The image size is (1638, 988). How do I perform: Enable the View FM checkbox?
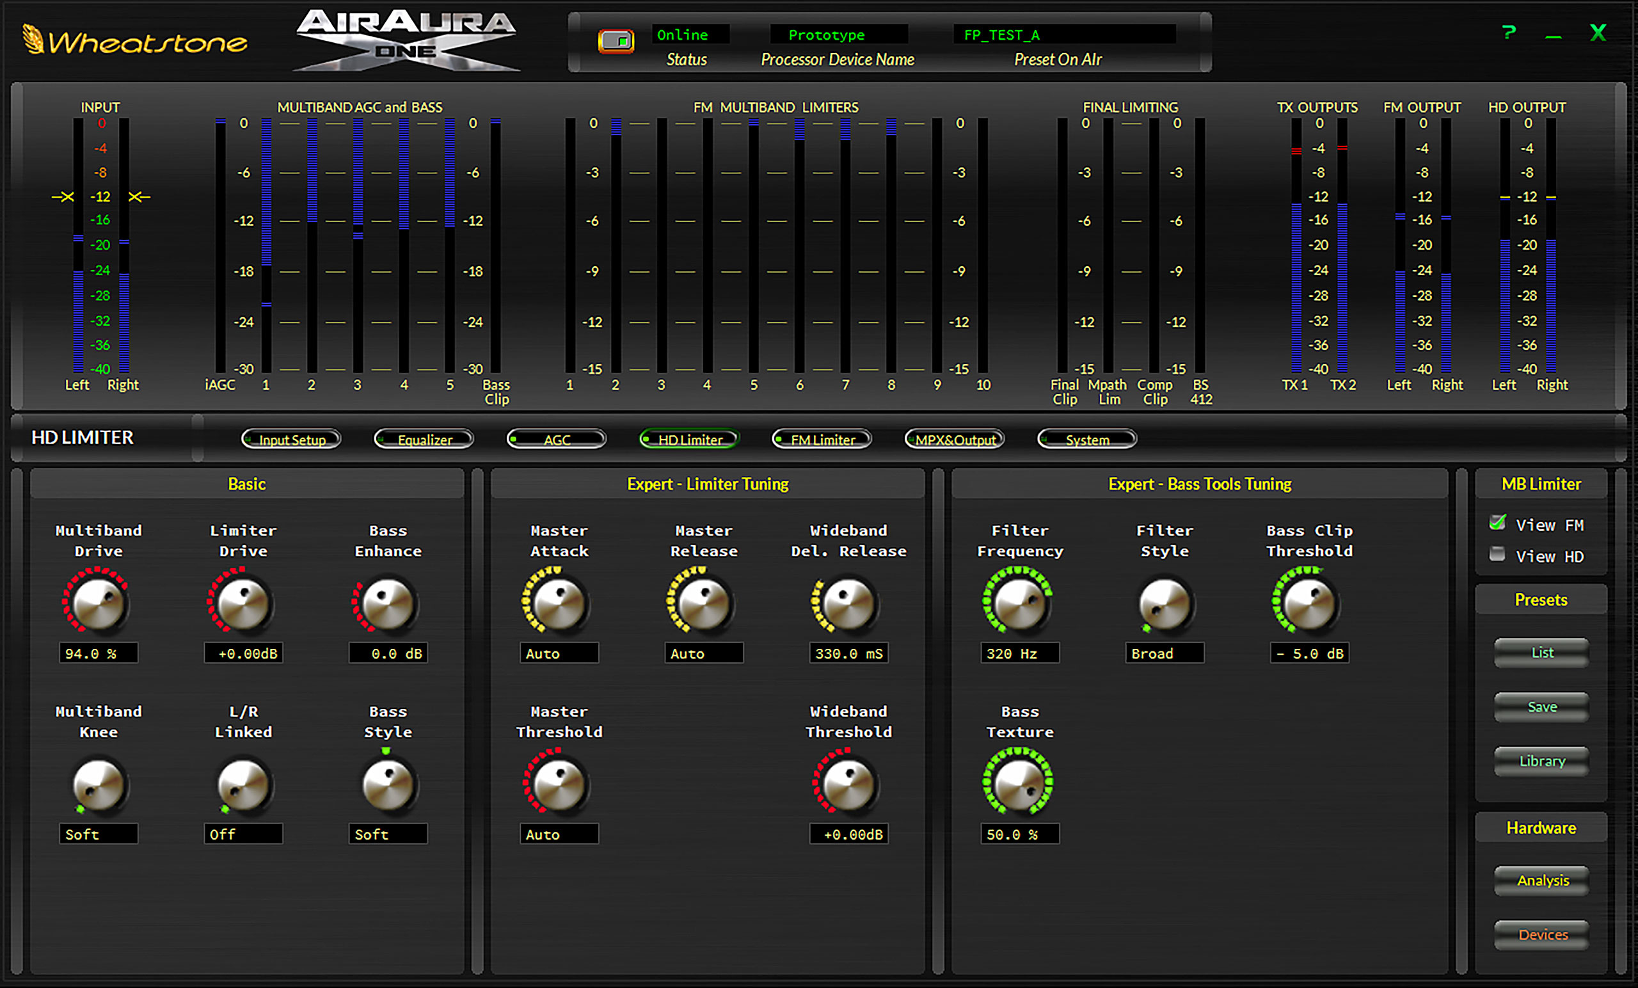(1497, 523)
